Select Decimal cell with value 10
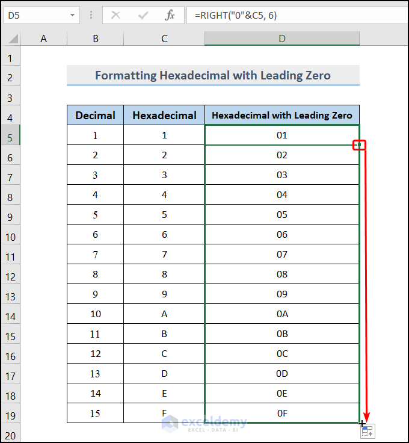This screenshot has height=443, width=409. pyautogui.click(x=96, y=314)
